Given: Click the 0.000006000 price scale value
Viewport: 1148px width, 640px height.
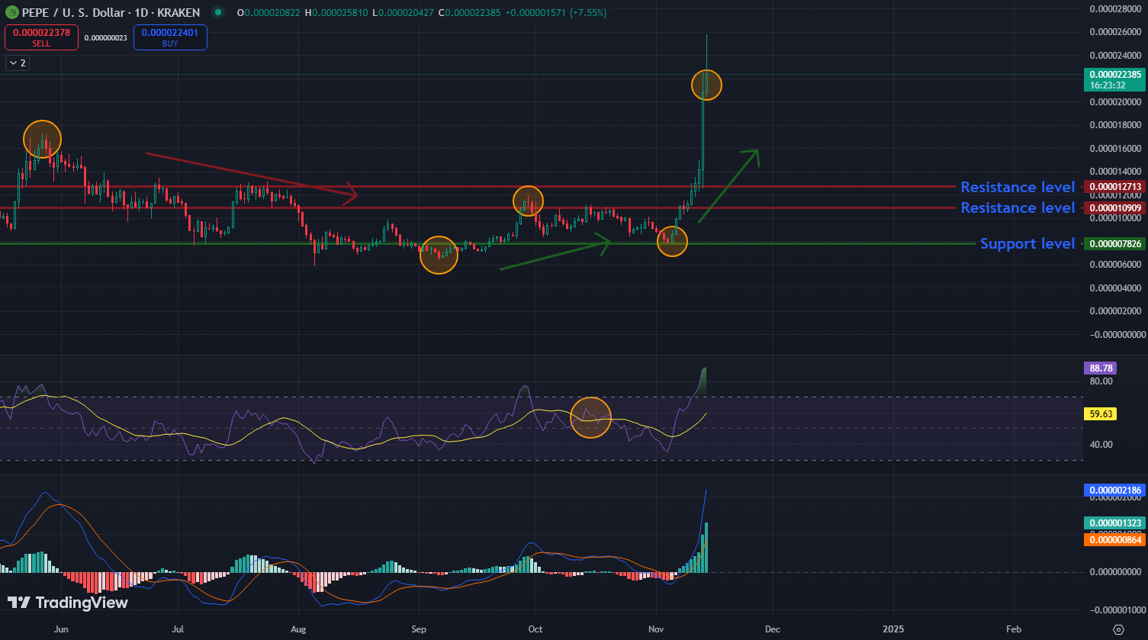Looking at the screenshot, I should (x=1117, y=265).
